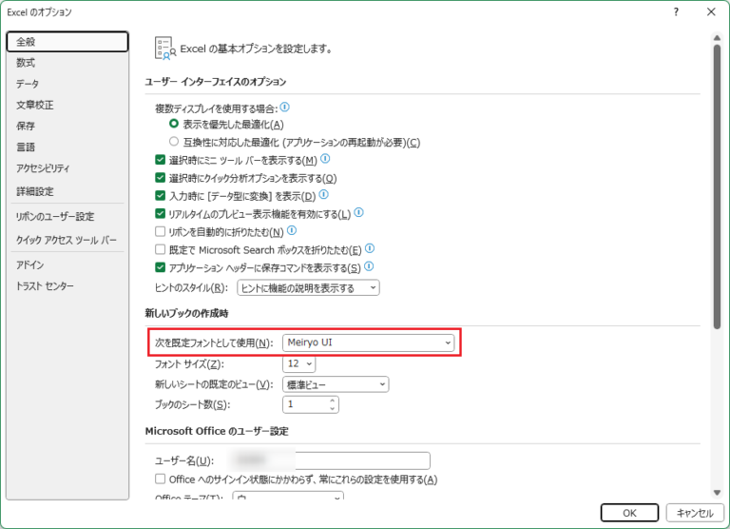The height and width of the screenshot is (529, 730).
Task: Click info icon next to ミニ ツール バー option
Action: coord(325,159)
